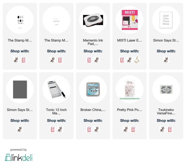This screenshot has height=164, width=186.
Task: Open the Tsukineko VersaFine product title link
Action: point(166,111)
